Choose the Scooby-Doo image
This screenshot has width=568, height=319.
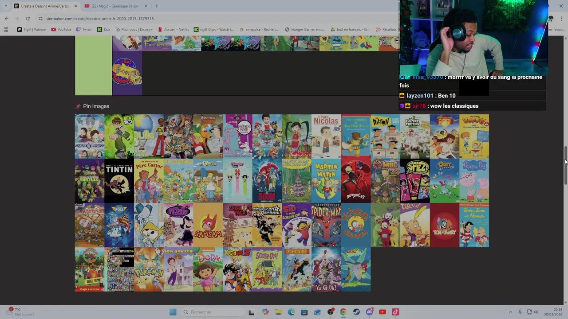coord(267,269)
